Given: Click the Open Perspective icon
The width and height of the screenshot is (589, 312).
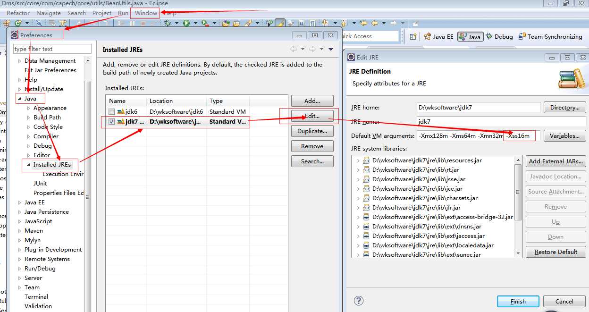Looking at the screenshot, I should [x=413, y=36].
